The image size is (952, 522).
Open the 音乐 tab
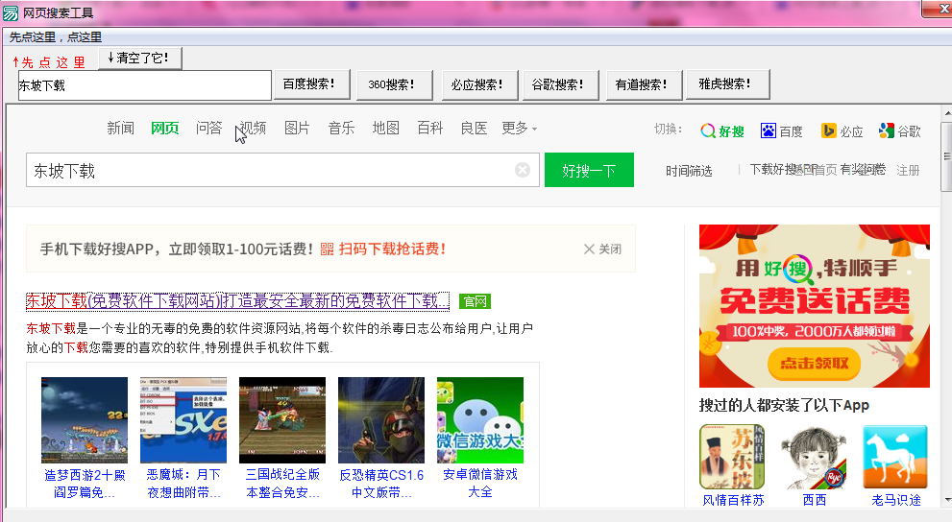click(x=341, y=128)
